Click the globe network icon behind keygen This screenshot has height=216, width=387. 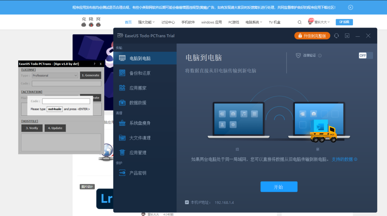107,152
